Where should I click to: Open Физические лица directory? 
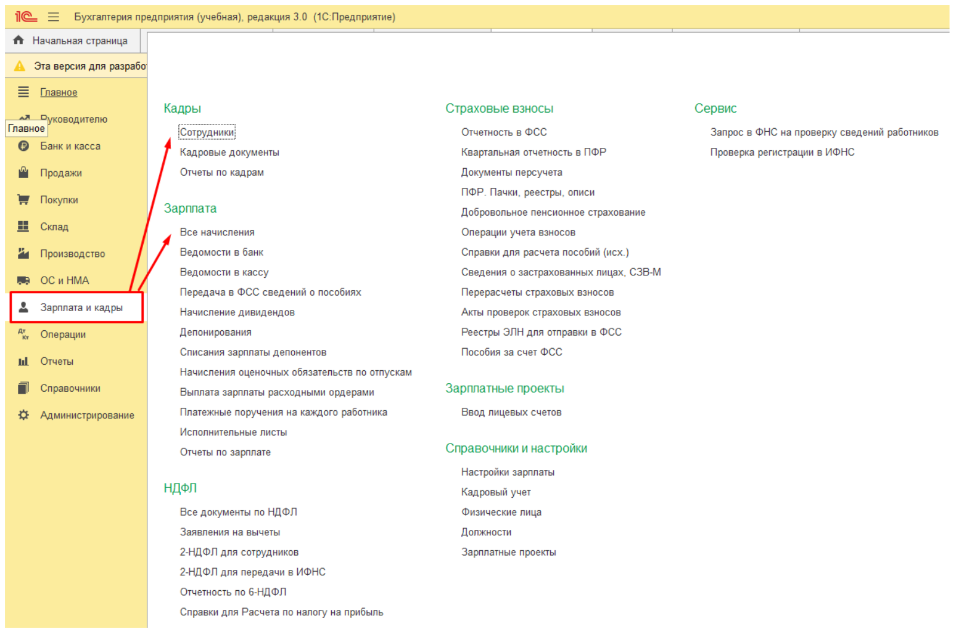(501, 512)
